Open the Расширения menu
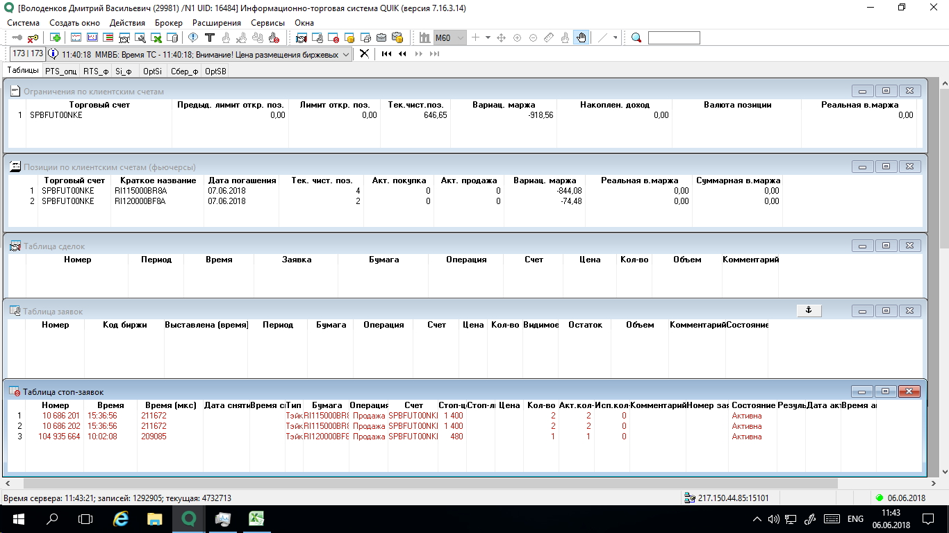This screenshot has width=949, height=533. [217, 23]
